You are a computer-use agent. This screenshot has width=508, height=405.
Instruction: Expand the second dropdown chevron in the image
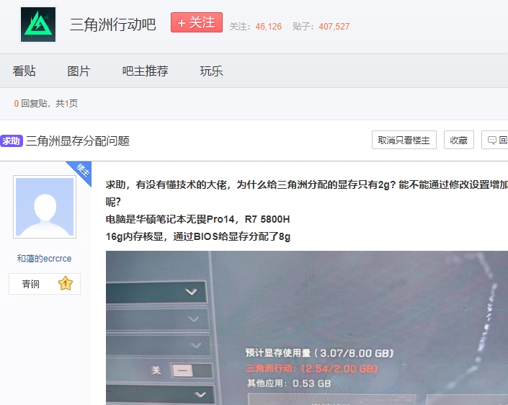tap(192, 319)
